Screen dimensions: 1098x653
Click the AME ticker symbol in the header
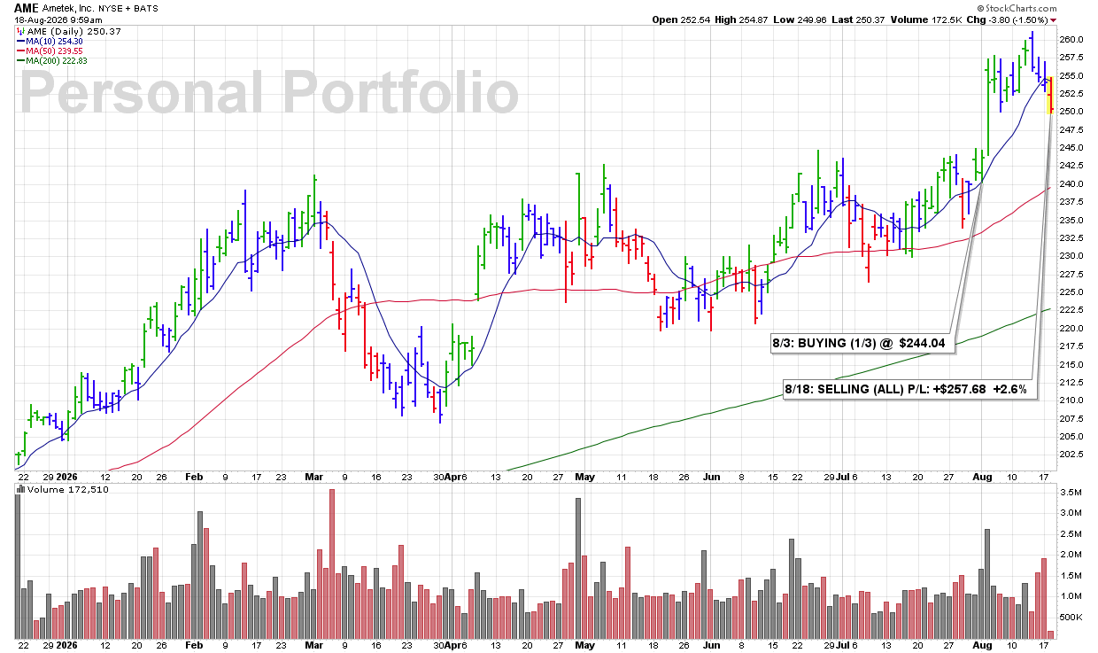point(27,6)
